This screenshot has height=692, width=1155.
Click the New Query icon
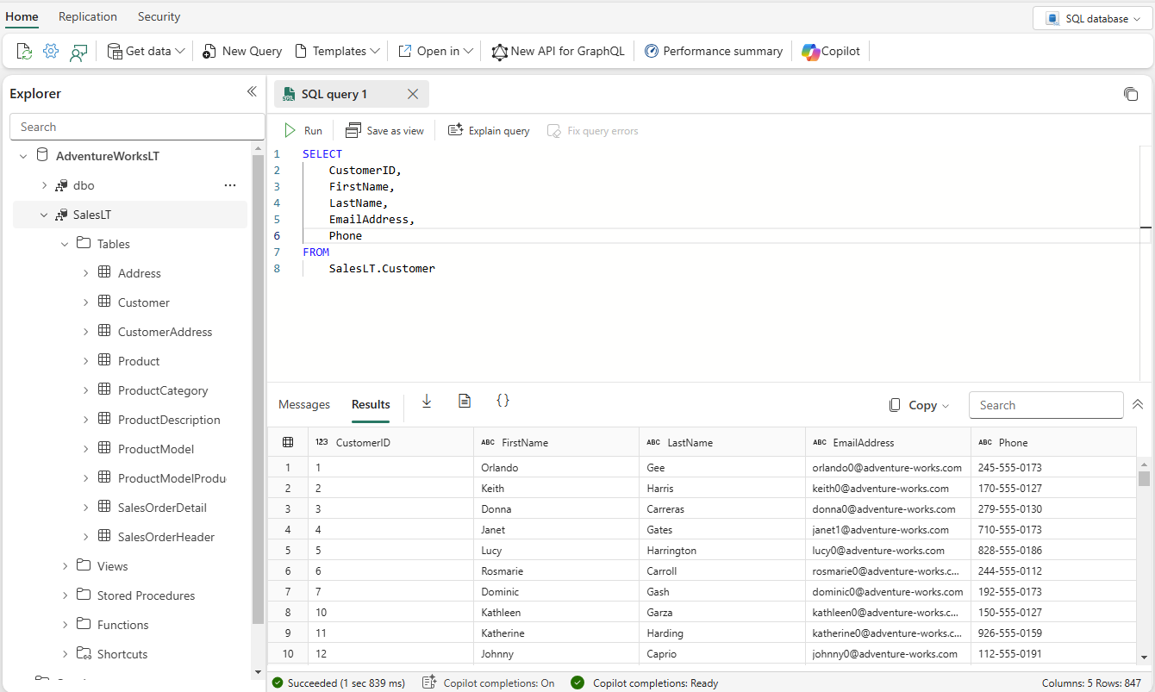point(209,52)
